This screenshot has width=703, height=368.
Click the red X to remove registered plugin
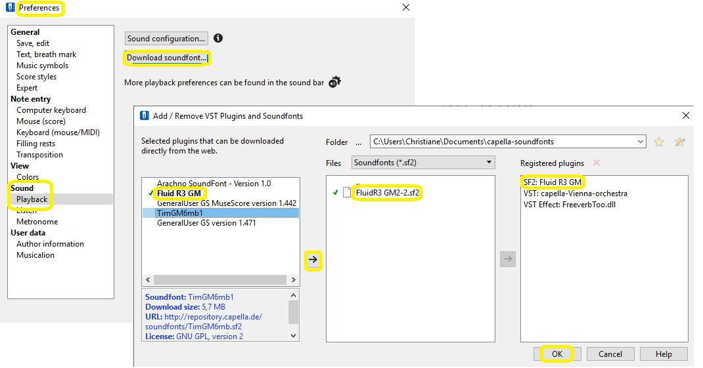tap(597, 163)
